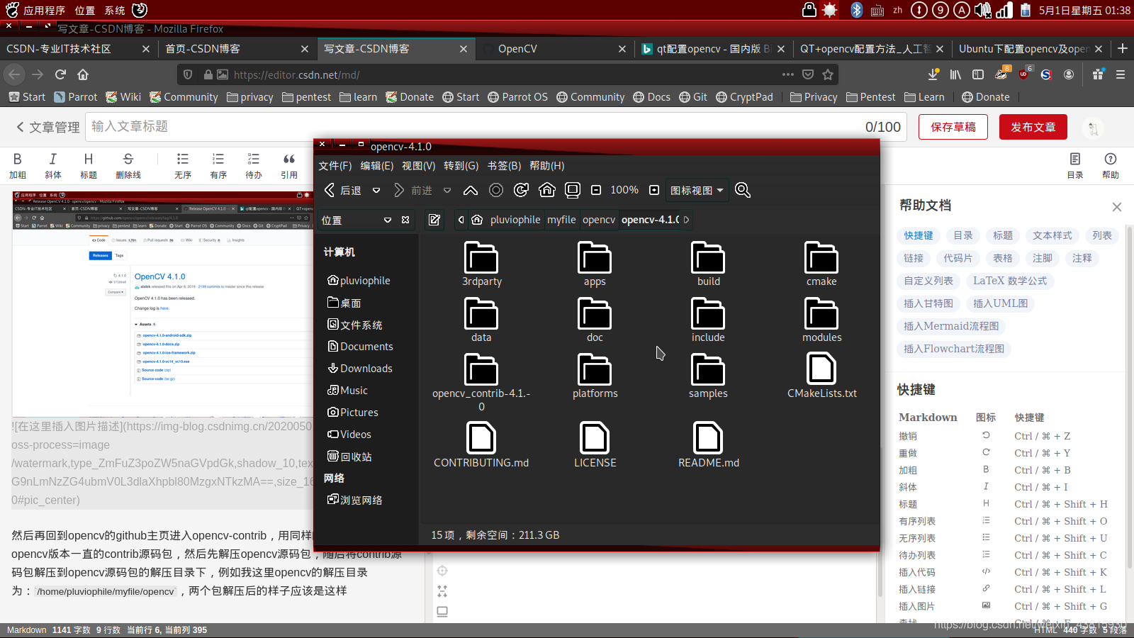The height and width of the screenshot is (638, 1134).
Task: Select the build folder
Action: 708,264
